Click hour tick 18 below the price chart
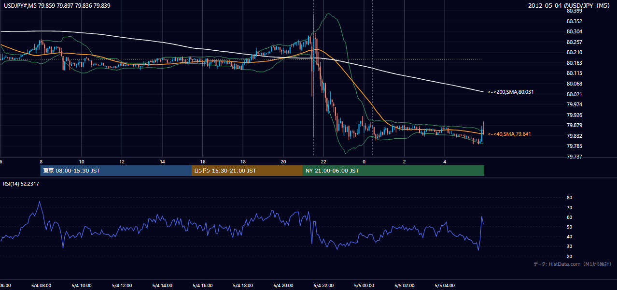The height and width of the screenshot is (290, 617). coord(243,161)
